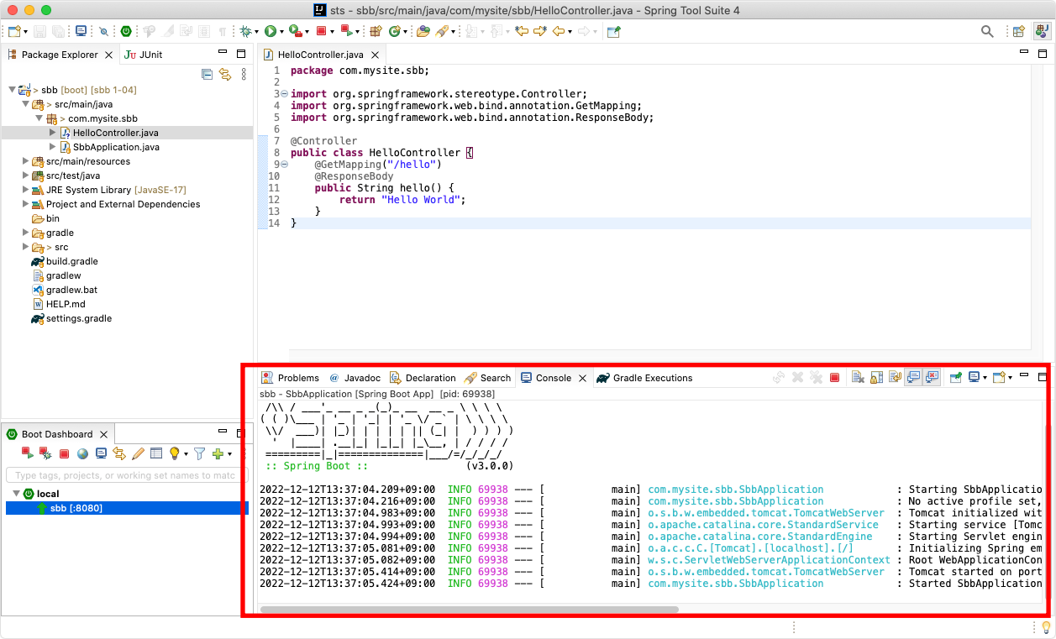Viewport: 1056px width, 639px height.
Task: Clear the console with Clear Console icon
Action: click(858, 378)
